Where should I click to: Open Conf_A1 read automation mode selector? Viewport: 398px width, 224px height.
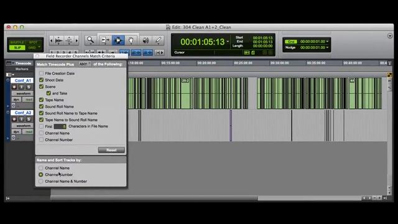pyautogui.click(x=28, y=100)
